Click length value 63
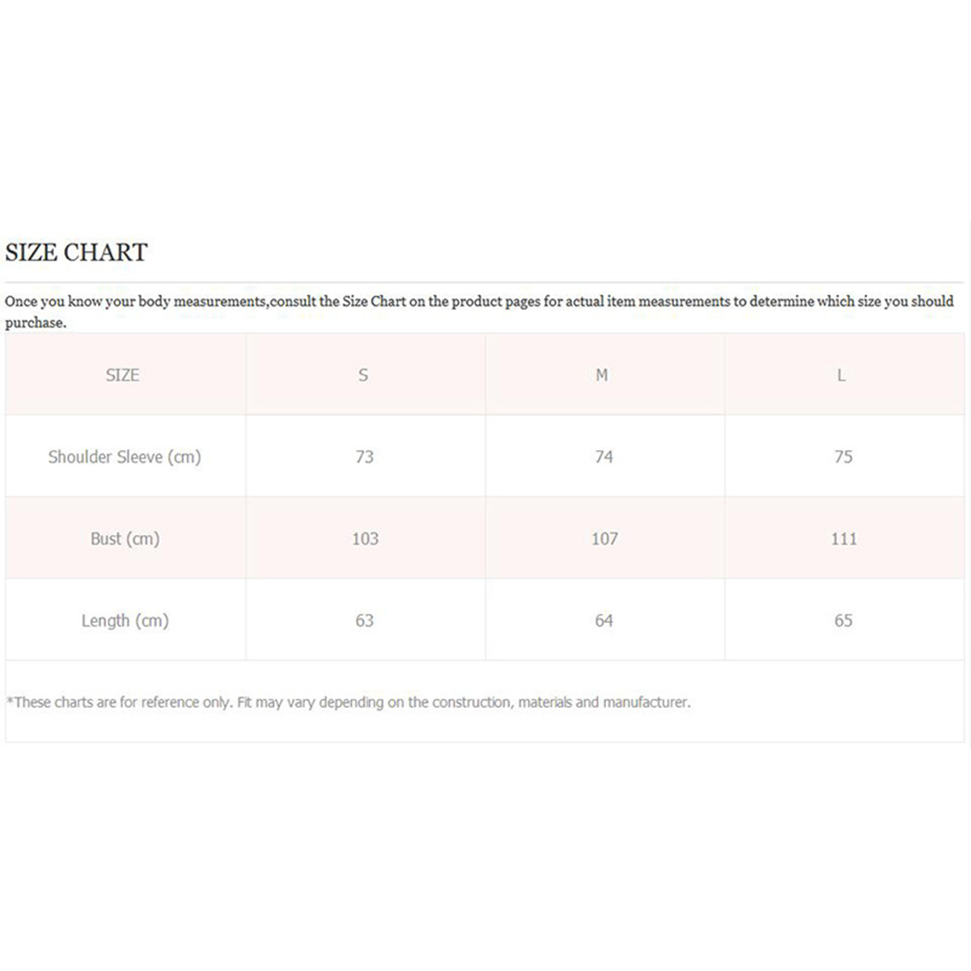Viewport: 971px width, 971px height. click(x=364, y=621)
